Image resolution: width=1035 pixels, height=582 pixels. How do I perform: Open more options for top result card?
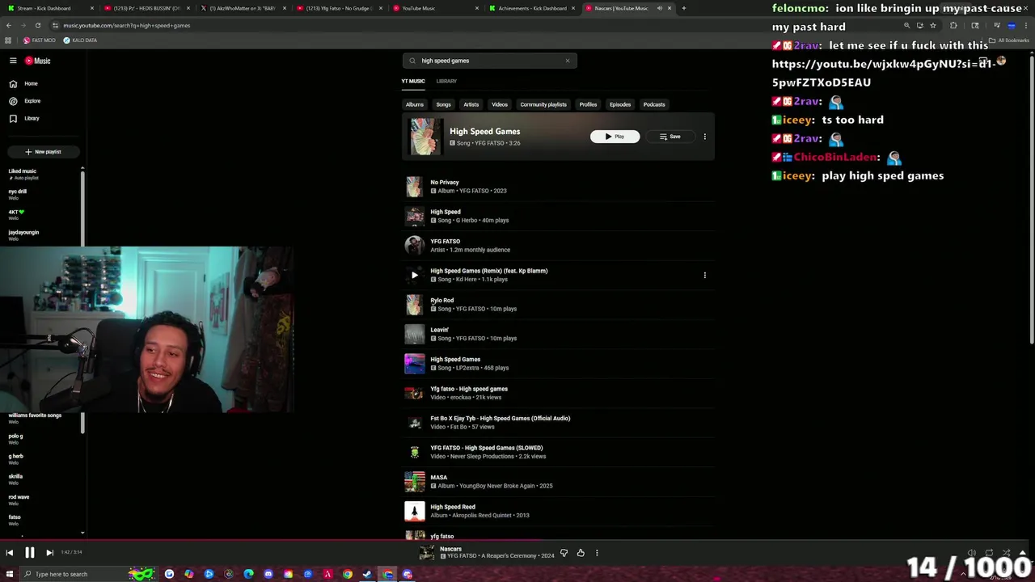(704, 137)
